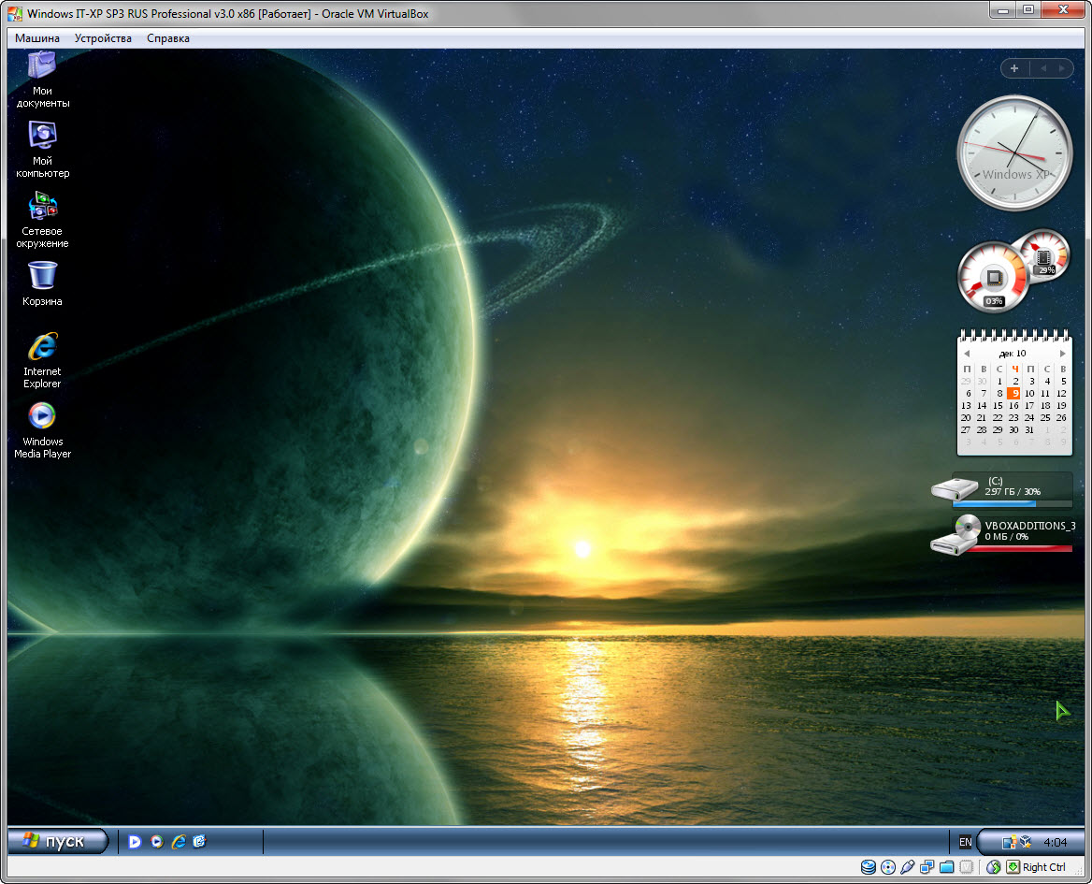
Task: Minimize the VirtualBox window
Action: pos(1003,10)
